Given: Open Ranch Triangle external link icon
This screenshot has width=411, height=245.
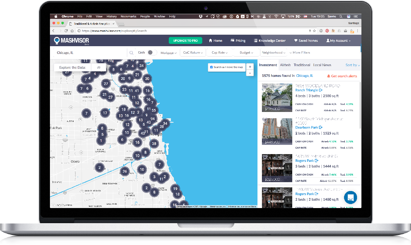Looking at the screenshot, I should tap(321, 90).
